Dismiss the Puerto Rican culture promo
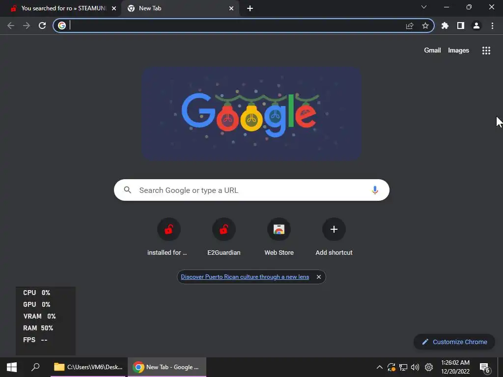 click(x=319, y=277)
